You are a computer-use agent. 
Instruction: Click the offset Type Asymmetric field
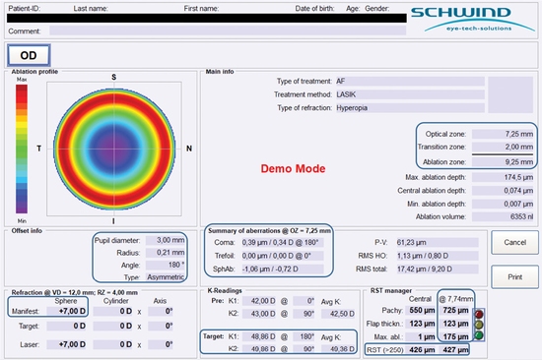[x=166, y=277]
